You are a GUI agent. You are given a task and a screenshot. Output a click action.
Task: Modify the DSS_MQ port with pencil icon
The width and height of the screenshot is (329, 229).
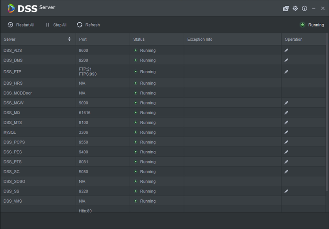point(286,113)
